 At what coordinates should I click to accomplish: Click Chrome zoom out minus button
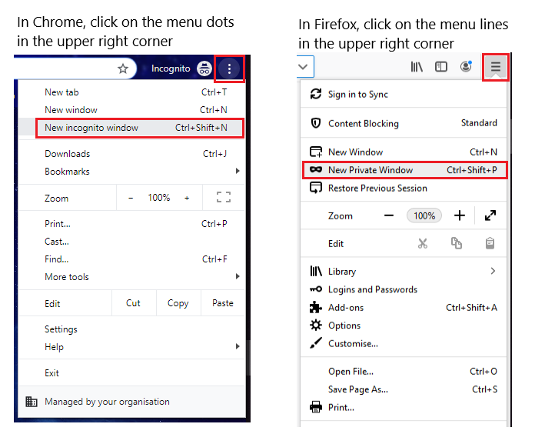[x=131, y=198]
